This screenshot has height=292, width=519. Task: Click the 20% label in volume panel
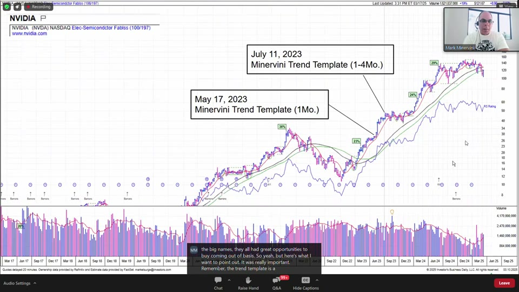[x=21, y=227]
